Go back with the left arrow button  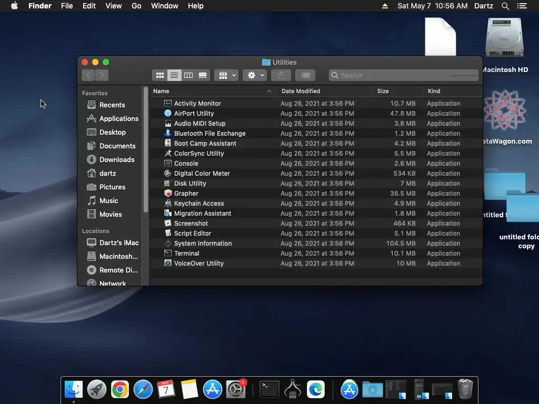click(x=88, y=75)
